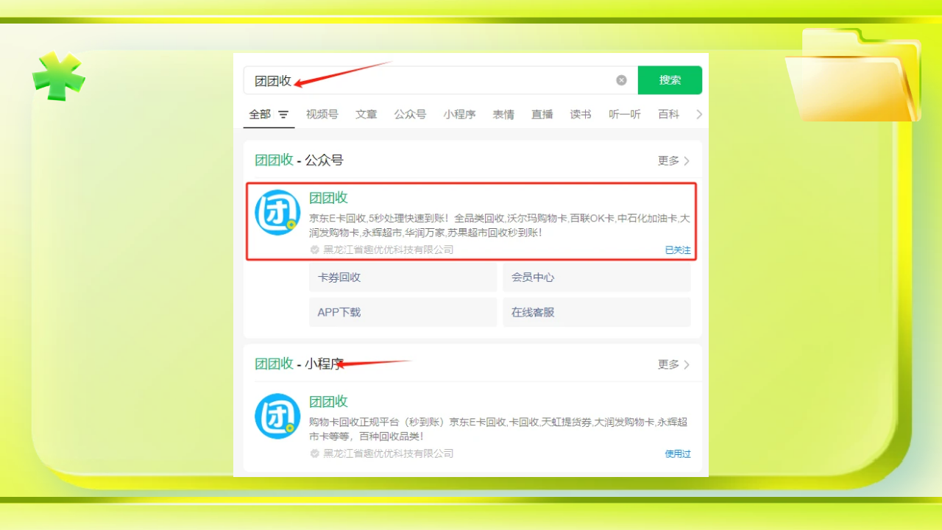942x530 pixels.
Task: Click the 使用过 status label
Action: coord(678,454)
